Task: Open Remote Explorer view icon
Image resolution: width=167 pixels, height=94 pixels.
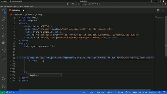Action: pyautogui.click(x=4, y=58)
